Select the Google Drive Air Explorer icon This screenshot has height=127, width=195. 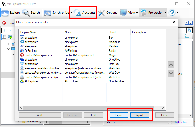coord(22,81)
